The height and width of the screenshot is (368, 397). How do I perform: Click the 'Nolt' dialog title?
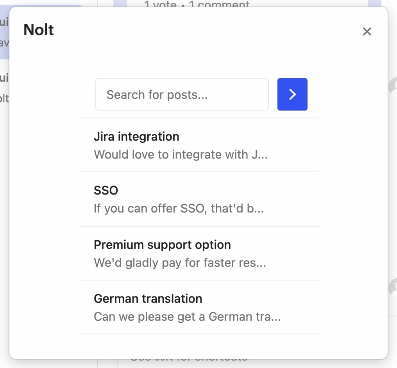[39, 30]
